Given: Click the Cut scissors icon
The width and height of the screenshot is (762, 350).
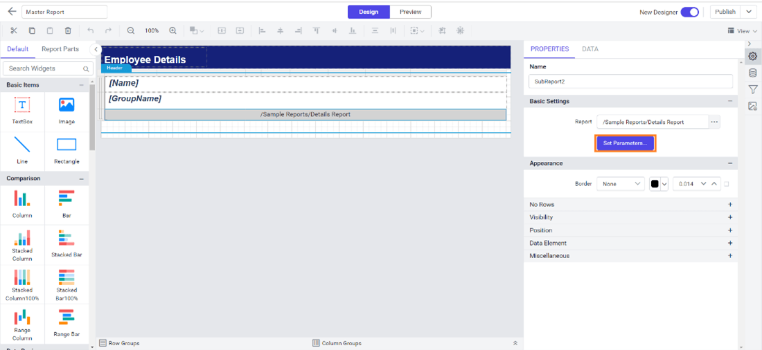Looking at the screenshot, I should (x=14, y=30).
